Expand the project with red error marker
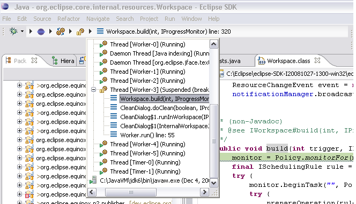Screen dimensions: 356x204 coord(19,194)
